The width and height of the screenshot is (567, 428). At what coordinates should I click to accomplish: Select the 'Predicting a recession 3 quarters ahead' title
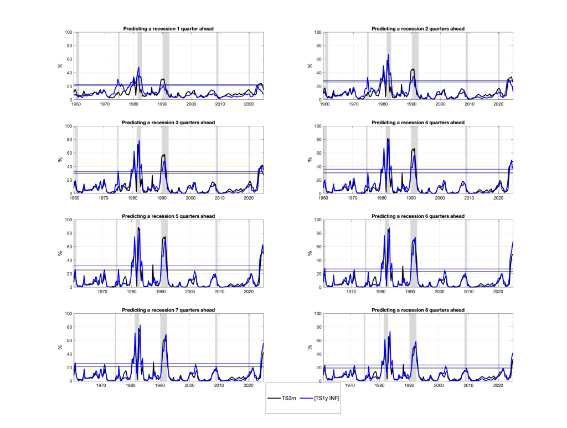tap(168, 123)
